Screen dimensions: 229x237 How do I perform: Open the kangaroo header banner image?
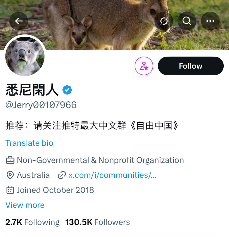[114, 25]
